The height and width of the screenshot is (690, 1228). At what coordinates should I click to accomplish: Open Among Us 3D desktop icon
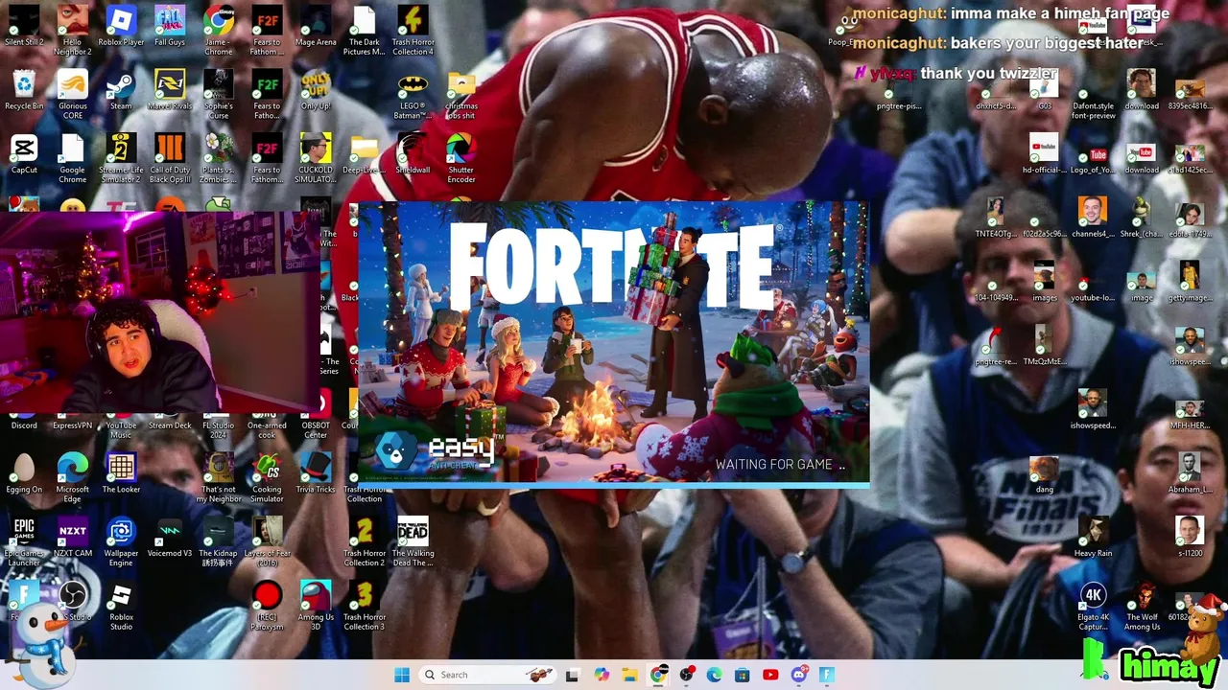[x=316, y=605]
